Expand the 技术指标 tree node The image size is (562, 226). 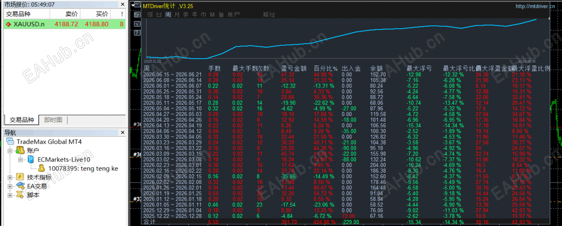10,177
